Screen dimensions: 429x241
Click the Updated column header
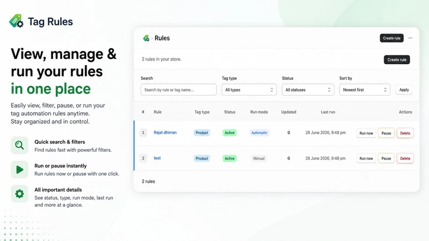pyautogui.click(x=289, y=112)
